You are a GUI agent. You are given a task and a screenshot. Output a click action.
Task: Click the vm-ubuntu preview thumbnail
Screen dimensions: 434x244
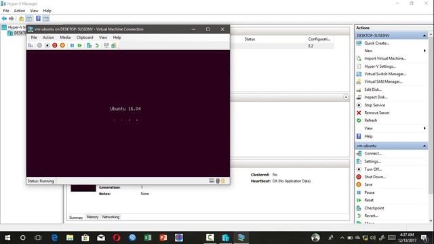tap(83, 188)
